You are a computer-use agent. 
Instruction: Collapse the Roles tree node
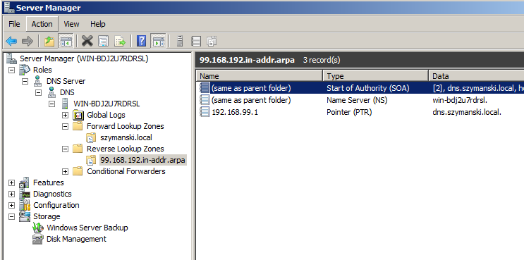click(x=12, y=70)
